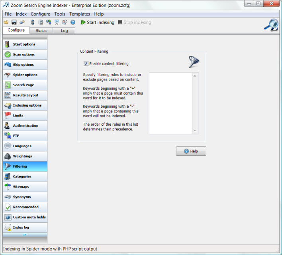Click inside the filtering rules text box
282x255 pixels.
coord(170,103)
